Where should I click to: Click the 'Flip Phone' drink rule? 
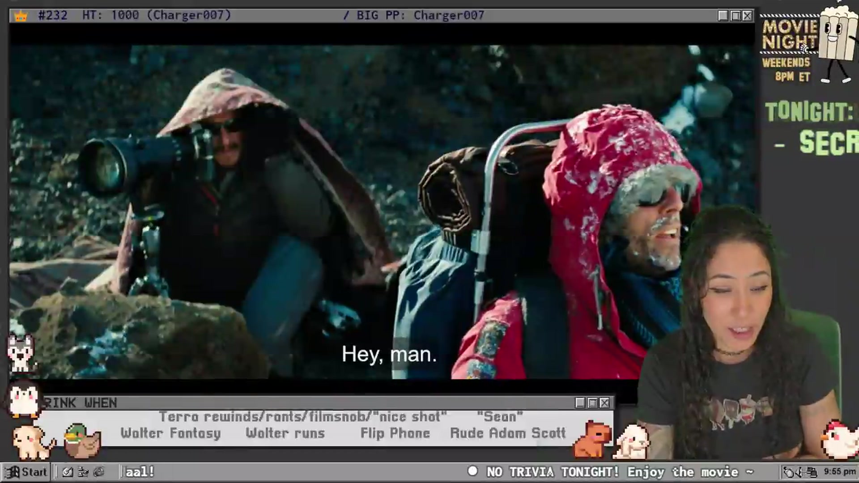click(x=395, y=433)
